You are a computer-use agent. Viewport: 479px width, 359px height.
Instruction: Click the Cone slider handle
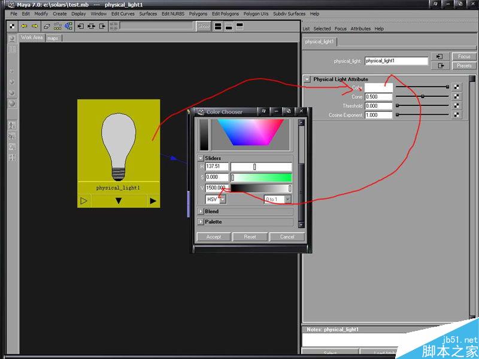click(x=423, y=96)
